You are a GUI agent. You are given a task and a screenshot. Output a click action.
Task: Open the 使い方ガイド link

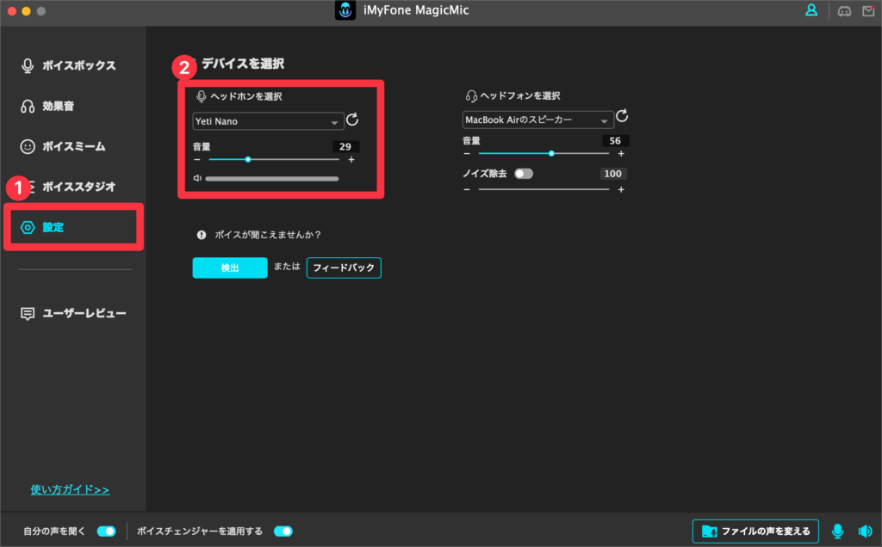[69, 489]
